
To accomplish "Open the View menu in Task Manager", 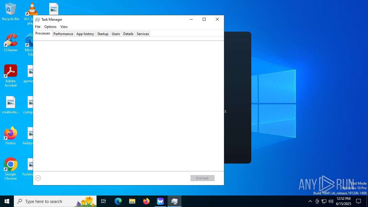I will (x=64, y=27).
